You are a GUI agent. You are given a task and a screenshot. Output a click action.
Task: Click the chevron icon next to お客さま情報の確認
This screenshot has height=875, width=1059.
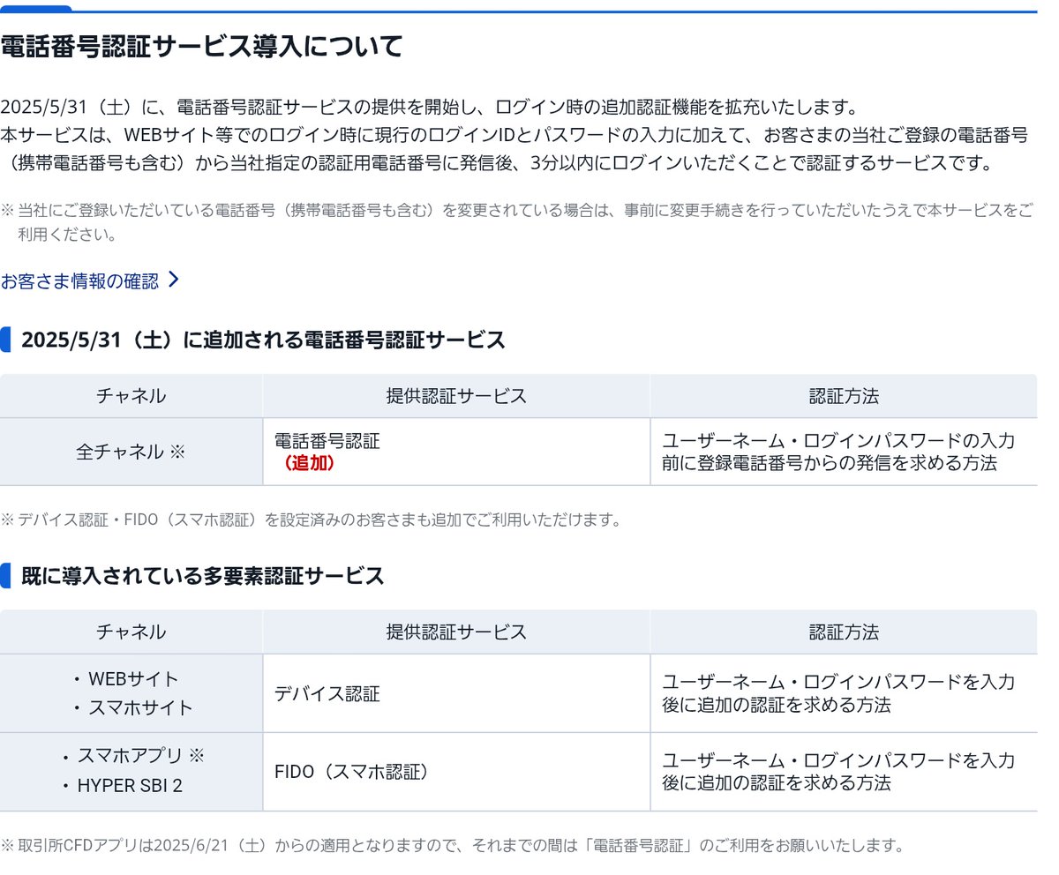coord(175,278)
